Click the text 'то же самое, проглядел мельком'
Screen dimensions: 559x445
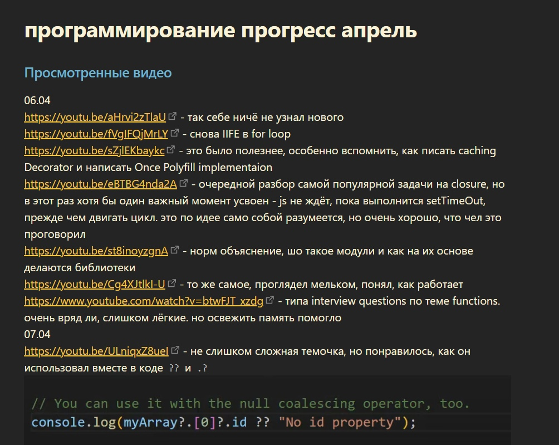[272, 285]
